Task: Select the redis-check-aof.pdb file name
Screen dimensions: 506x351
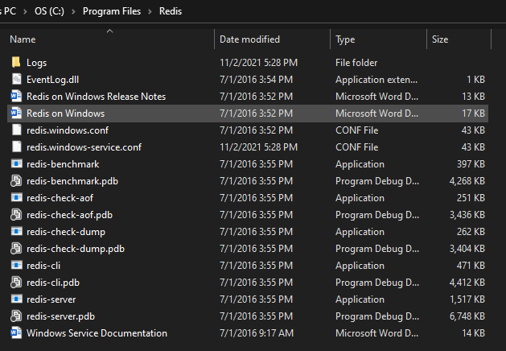Action: (69, 215)
